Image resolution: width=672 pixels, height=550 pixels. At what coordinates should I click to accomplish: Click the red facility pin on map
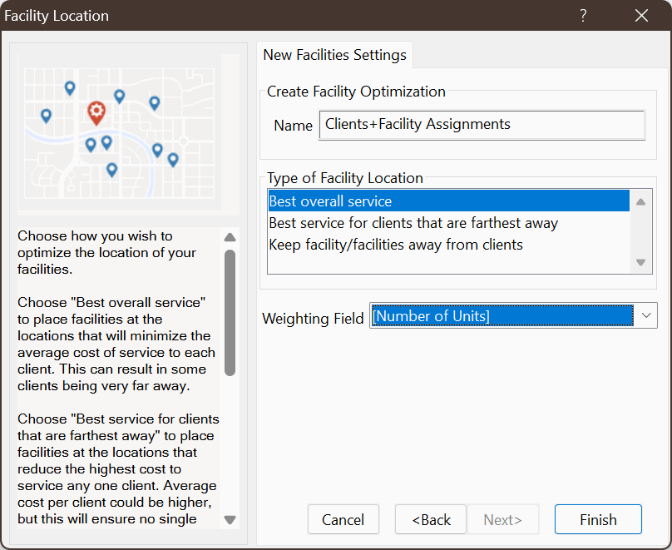click(96, 113)
